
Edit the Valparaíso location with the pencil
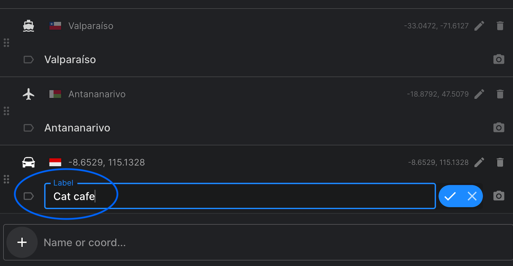(x=479, y=26)
